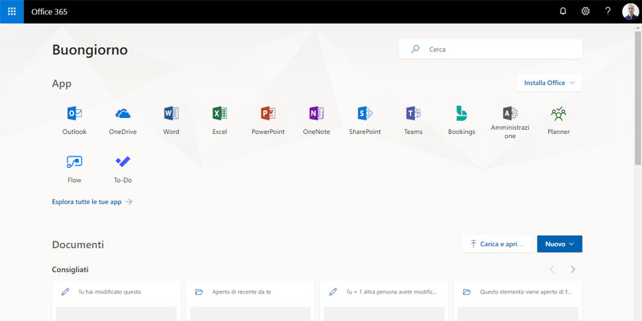Expand the Installa Office dropdown
Screen dimensions: 642x321
click(x=549, y=83)
